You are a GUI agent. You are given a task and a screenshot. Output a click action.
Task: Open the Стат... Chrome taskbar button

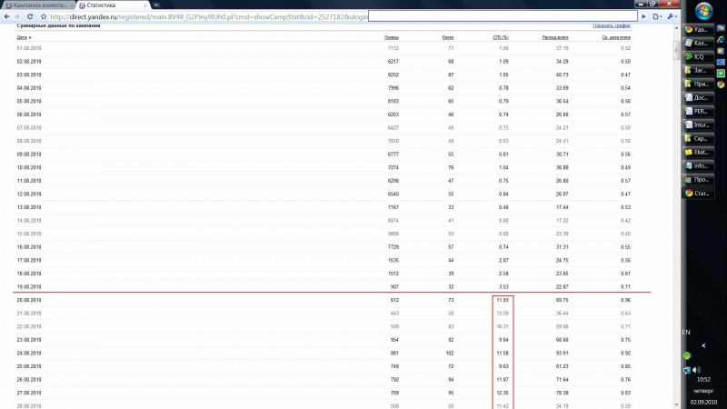[698, 194]
